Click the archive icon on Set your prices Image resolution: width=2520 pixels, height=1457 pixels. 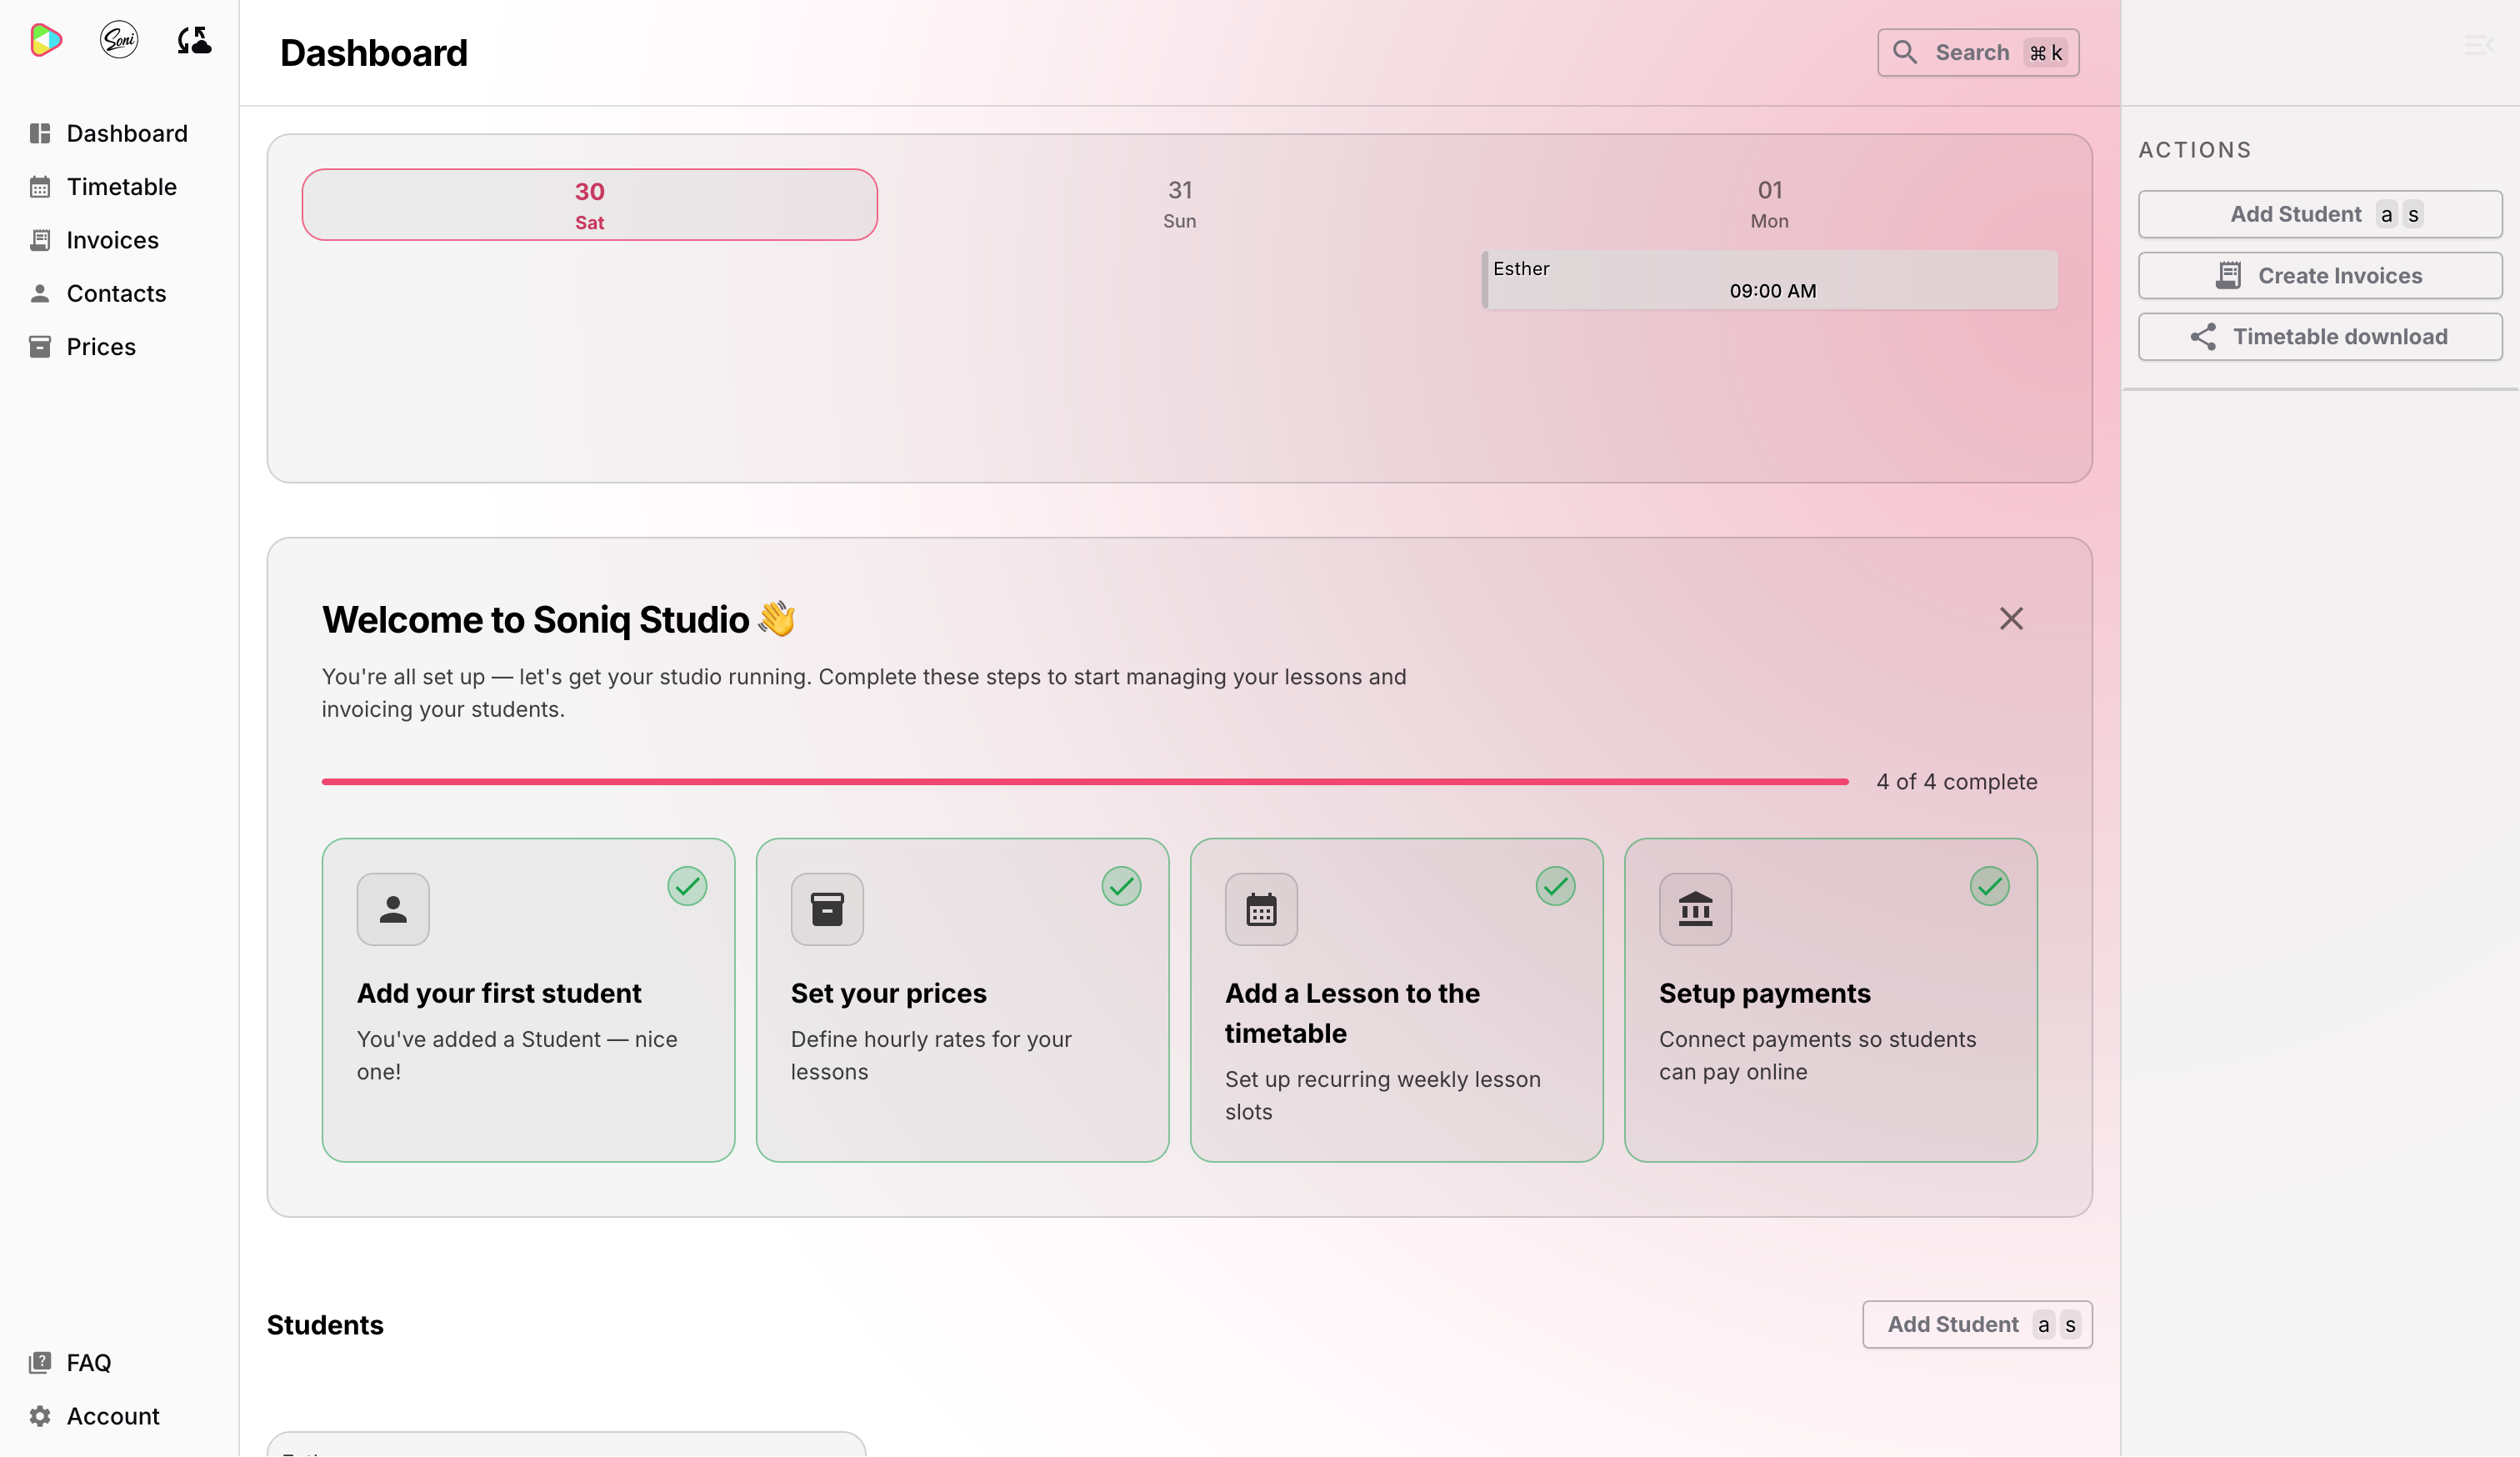tap(827, 909)
